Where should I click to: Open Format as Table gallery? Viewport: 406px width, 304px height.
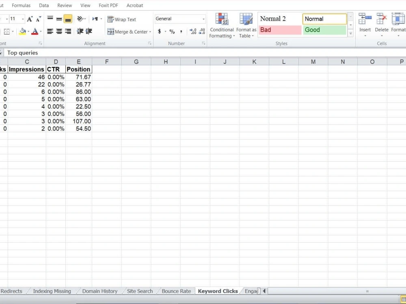246,26
